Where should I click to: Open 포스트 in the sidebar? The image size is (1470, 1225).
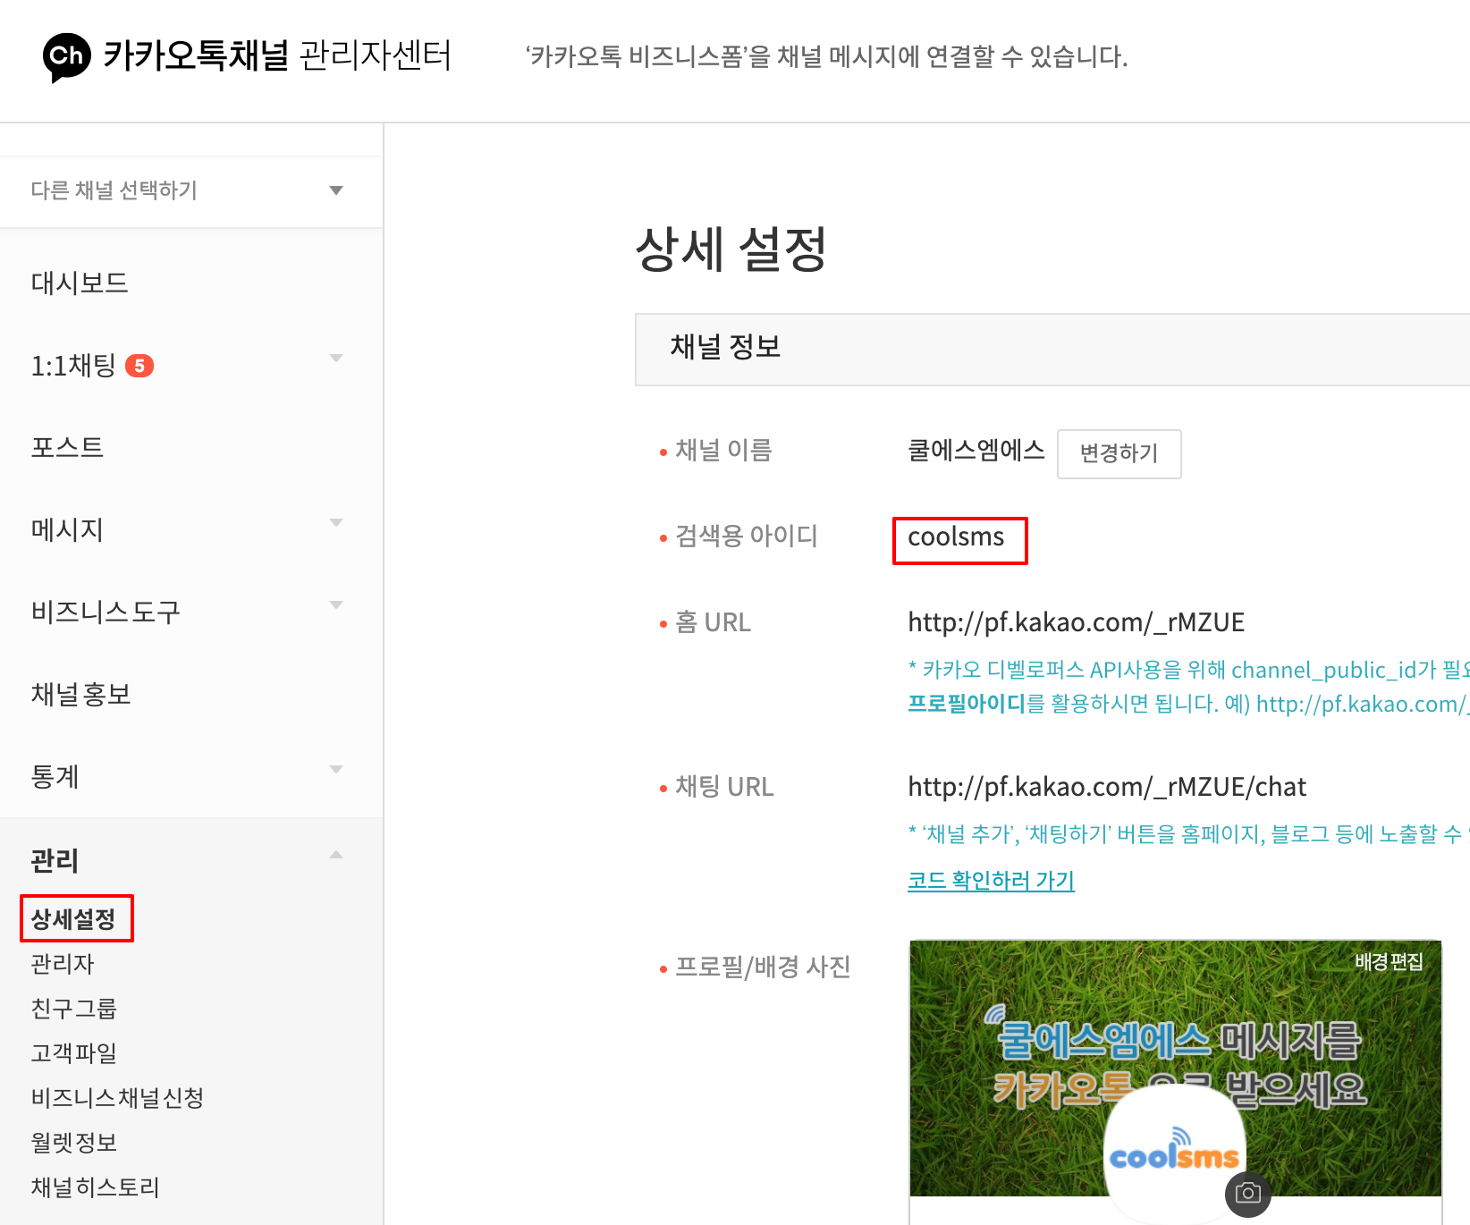coord(67,448)
